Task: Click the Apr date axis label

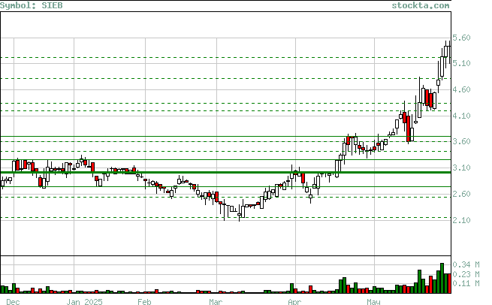Action: pyautogui.click(x=294, y=302)
